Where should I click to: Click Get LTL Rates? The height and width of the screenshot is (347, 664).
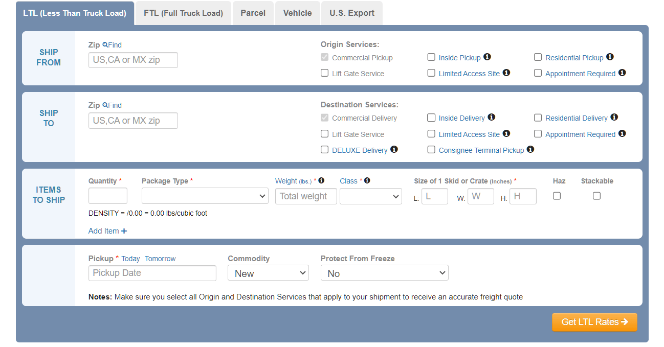[594, 322]
